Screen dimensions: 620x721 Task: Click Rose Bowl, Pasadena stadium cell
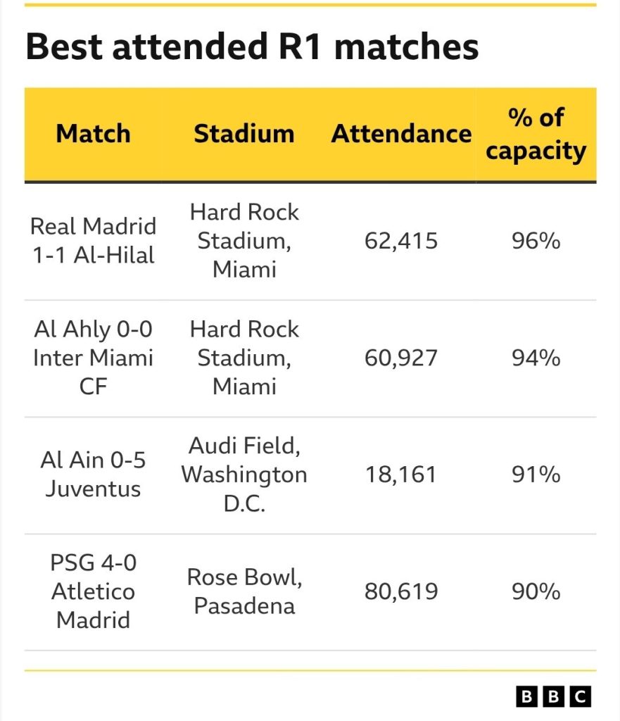coord(244,591)
